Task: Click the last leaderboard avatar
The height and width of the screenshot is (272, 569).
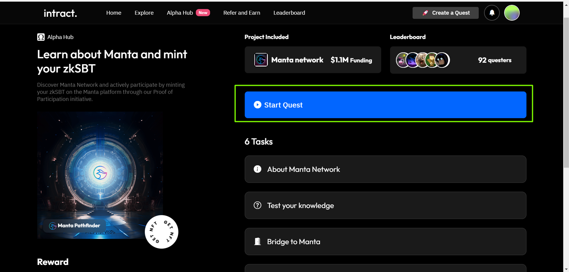Action: click(442, 60)
